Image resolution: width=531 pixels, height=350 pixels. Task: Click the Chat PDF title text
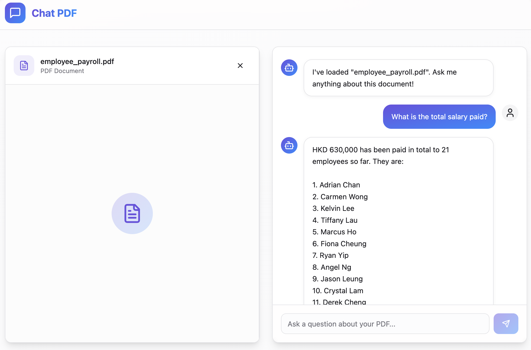(x=54, y=13)
